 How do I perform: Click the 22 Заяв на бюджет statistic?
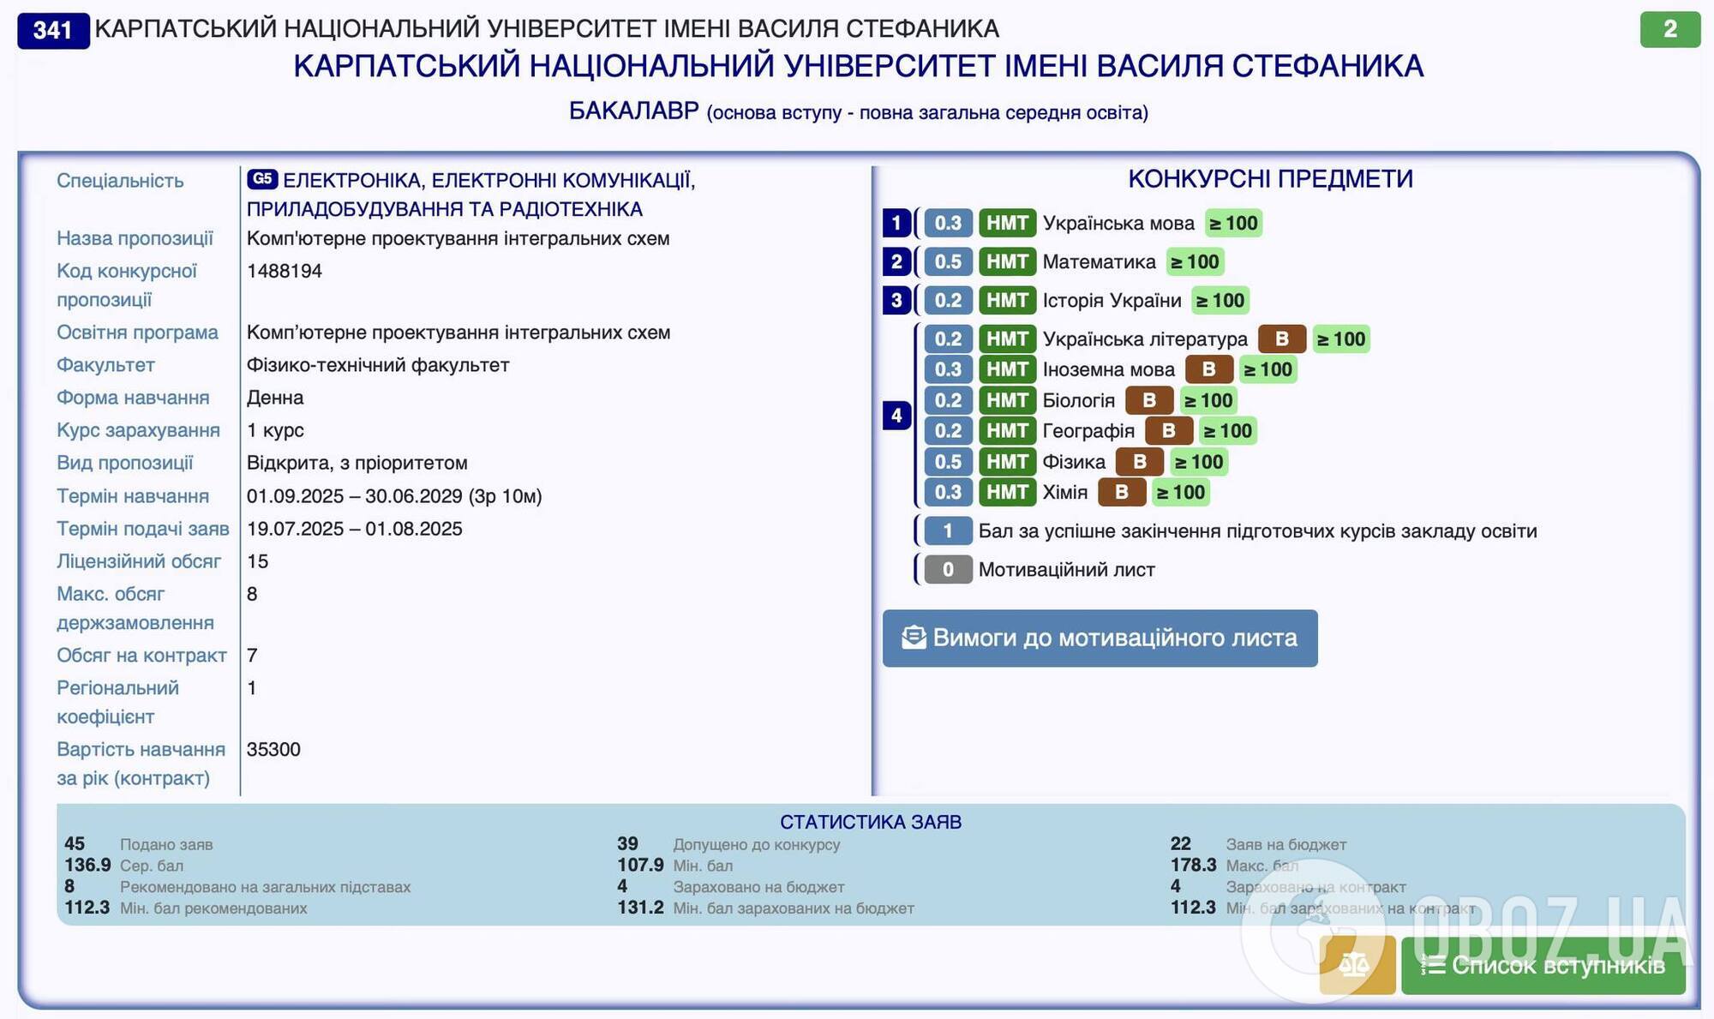click(1258, 844)
